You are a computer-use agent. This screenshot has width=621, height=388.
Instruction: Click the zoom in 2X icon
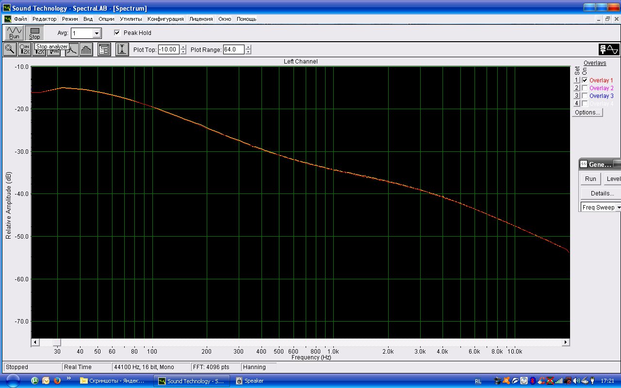25,49
